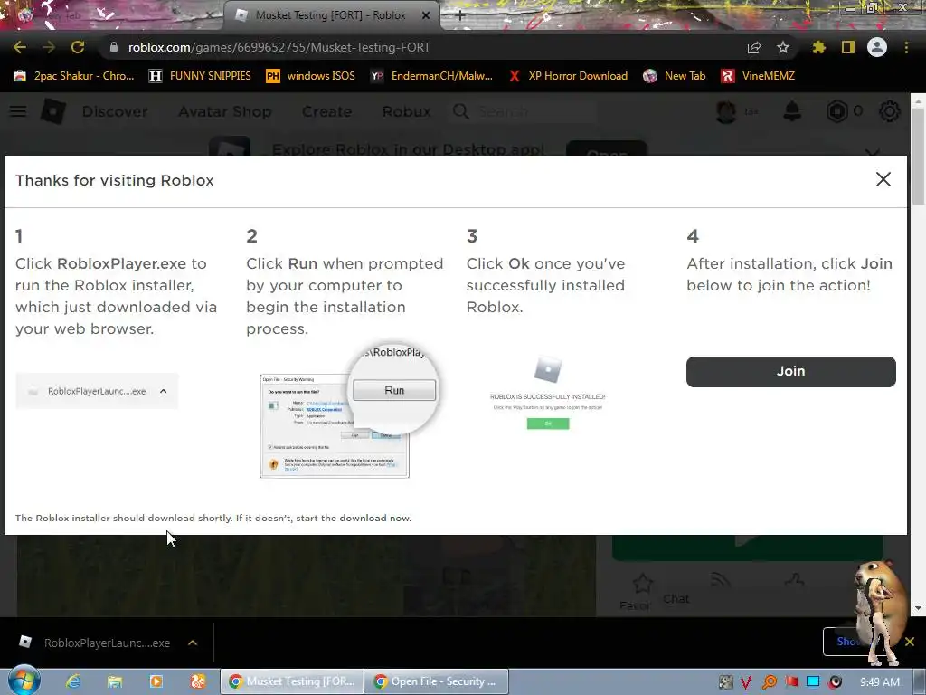
Task: Expand download item options chevron
Action: click(193, 643)
